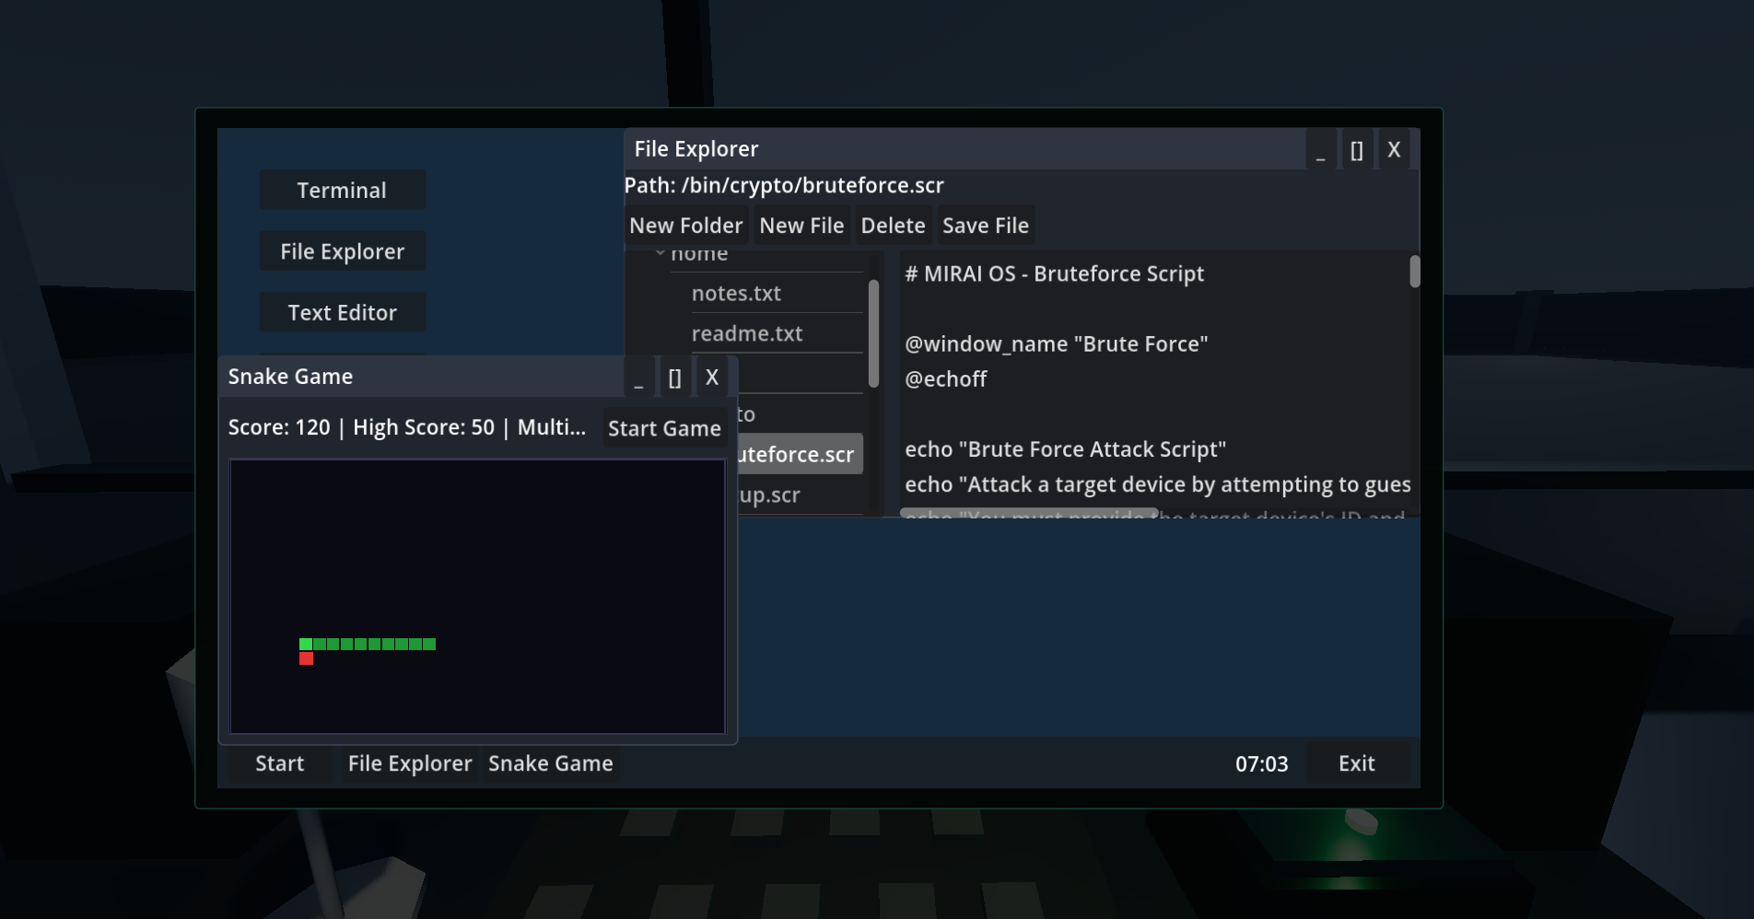Click the "# MIRAI OS - Bruteforce Script" line
The width and height of the screenshot is (1754, 919).
1054,274
